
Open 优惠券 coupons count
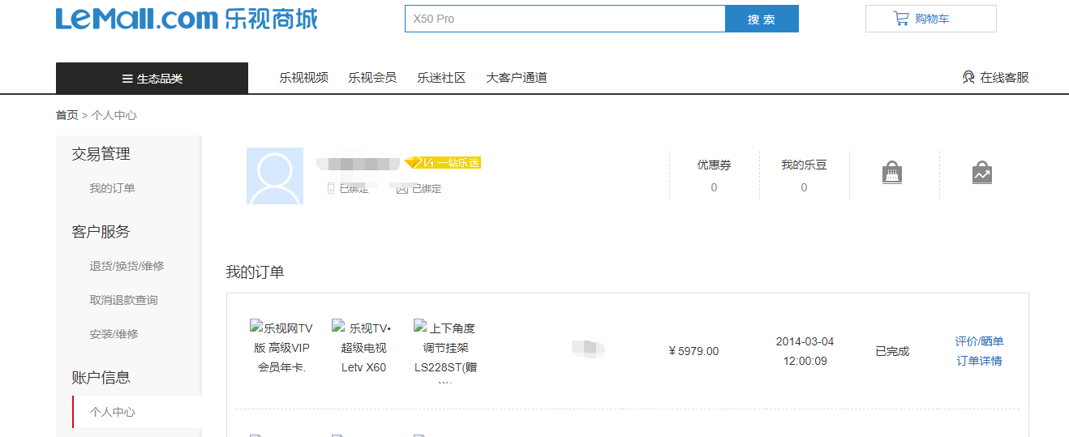[x=714, y=175]
